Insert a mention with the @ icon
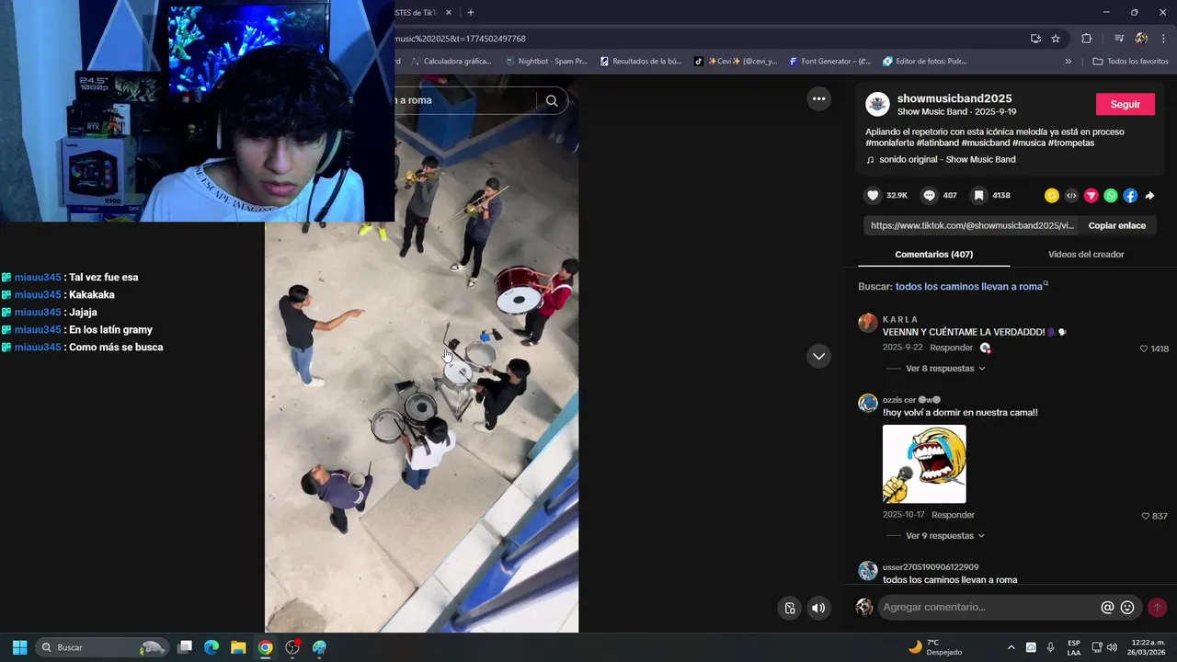 tap(1107, 608)
